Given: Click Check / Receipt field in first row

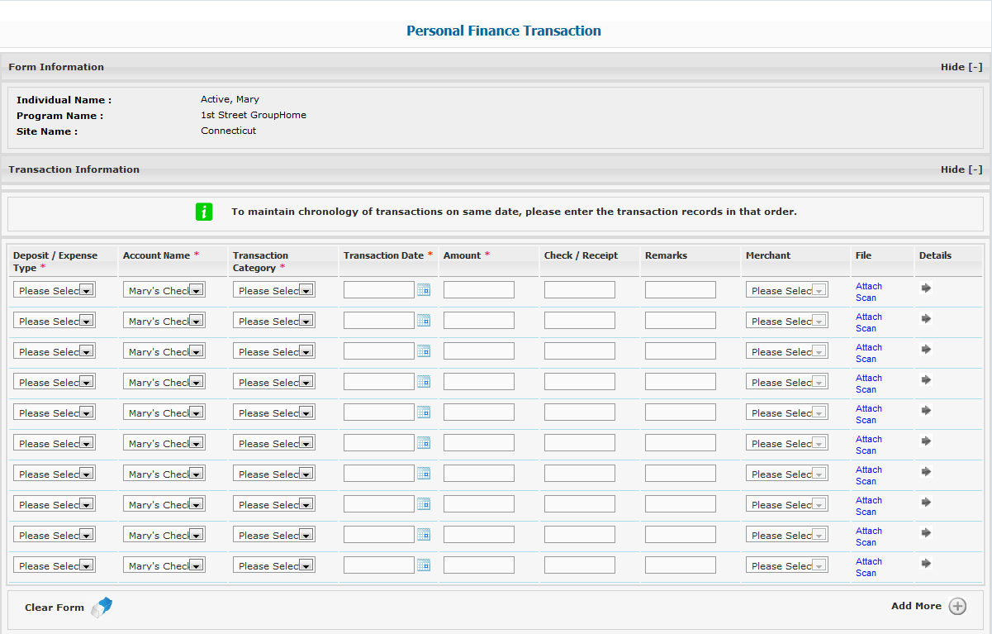Looking at the screenshot, I should click(x=580, y=289).
